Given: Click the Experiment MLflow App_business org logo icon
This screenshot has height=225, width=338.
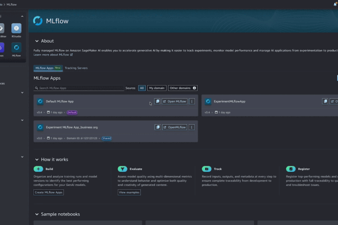Looking at the screenshot, I should (x=40, y=127).
